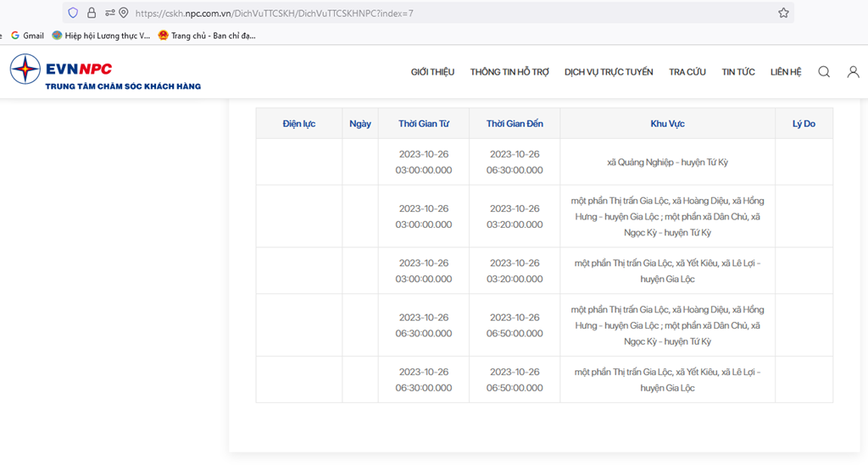
Task: Open the THÔNG TIN HỖ TRỢ menu
Action: 509,72
